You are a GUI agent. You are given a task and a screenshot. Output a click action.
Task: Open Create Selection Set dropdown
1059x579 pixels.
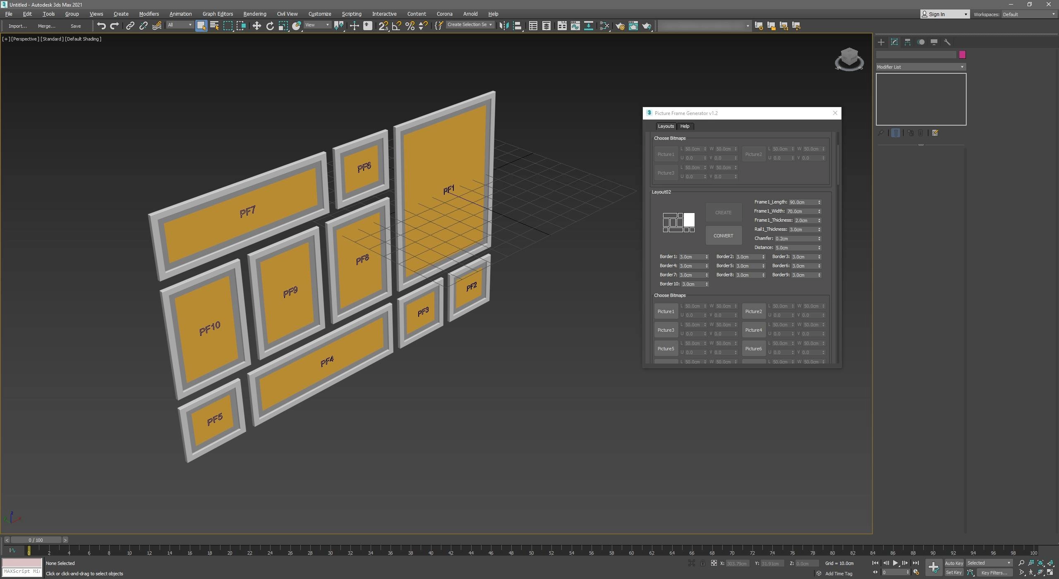coord(470,25)
